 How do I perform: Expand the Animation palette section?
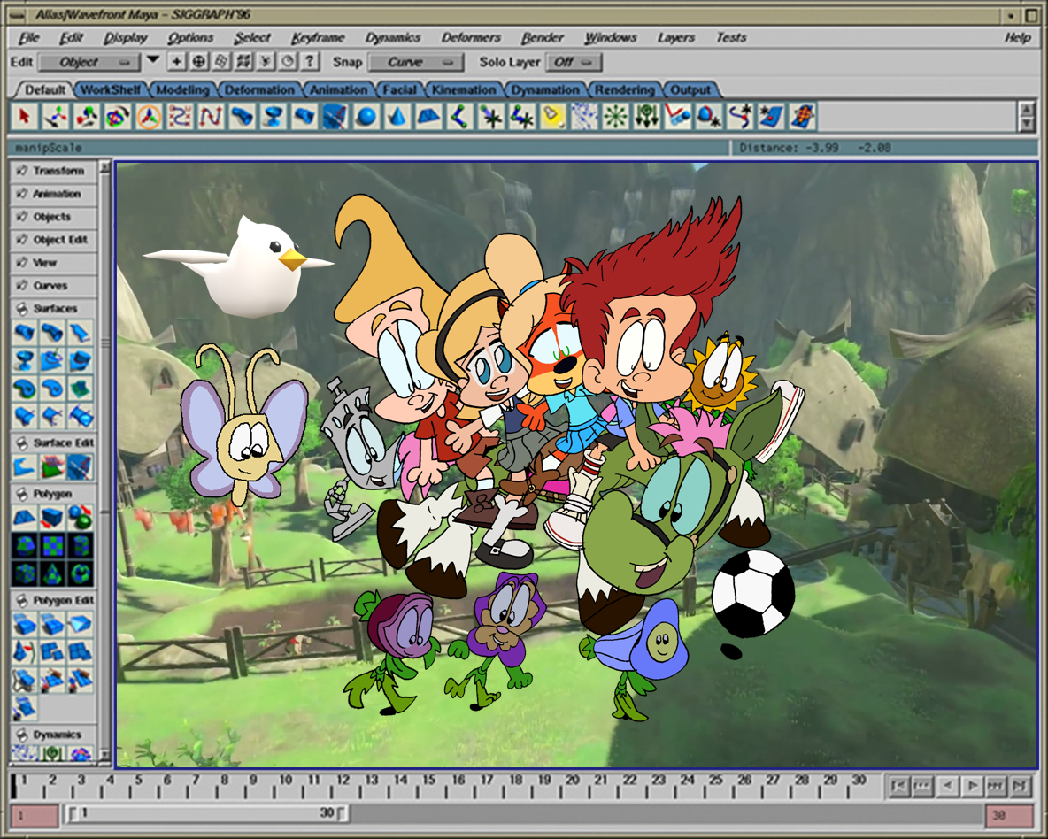click(53, 194)
